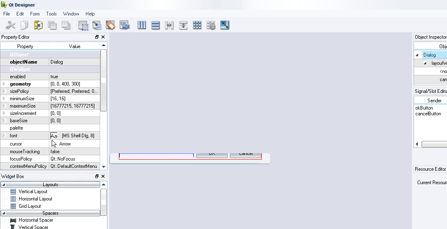Click the Cancel button on the form
The height and width of the screenshot is (229, 447).
point(246,155)
